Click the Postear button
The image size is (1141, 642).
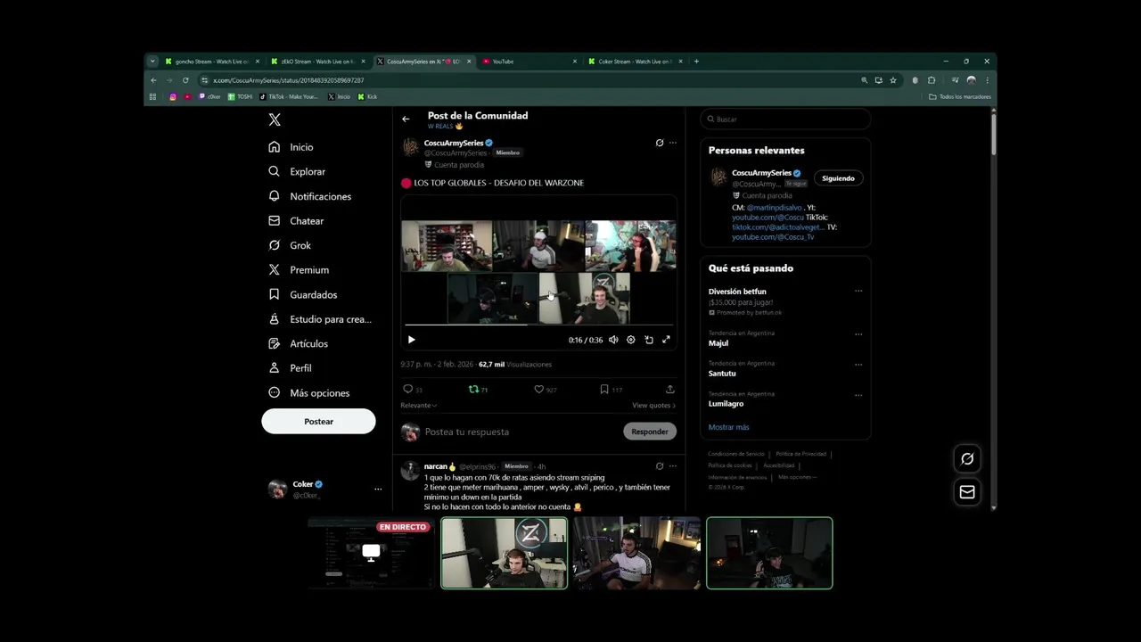pyautogui.click(x=318, y=422)
